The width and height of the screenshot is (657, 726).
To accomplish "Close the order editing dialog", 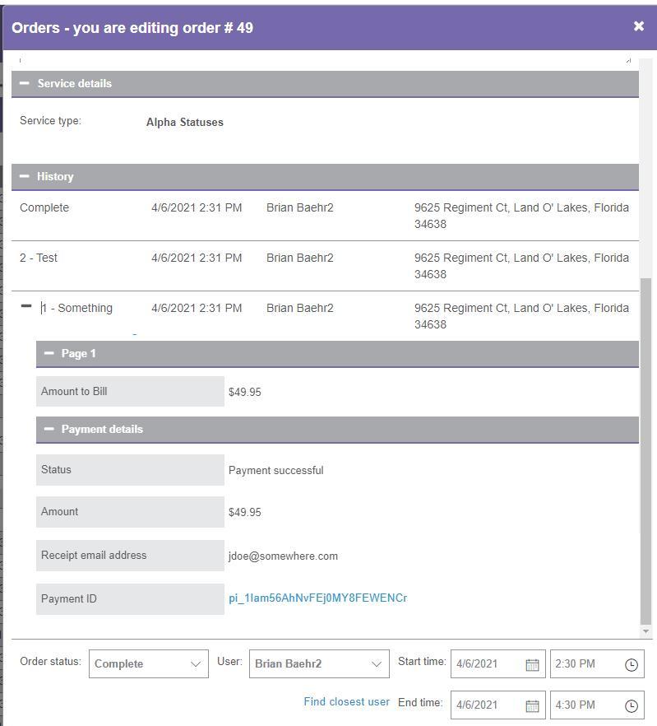I will pyautogui.click(x=638, y=26).
